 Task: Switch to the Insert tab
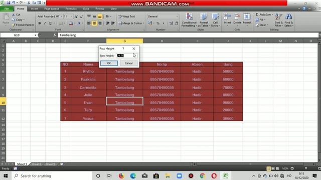click(x=34, y=9)
